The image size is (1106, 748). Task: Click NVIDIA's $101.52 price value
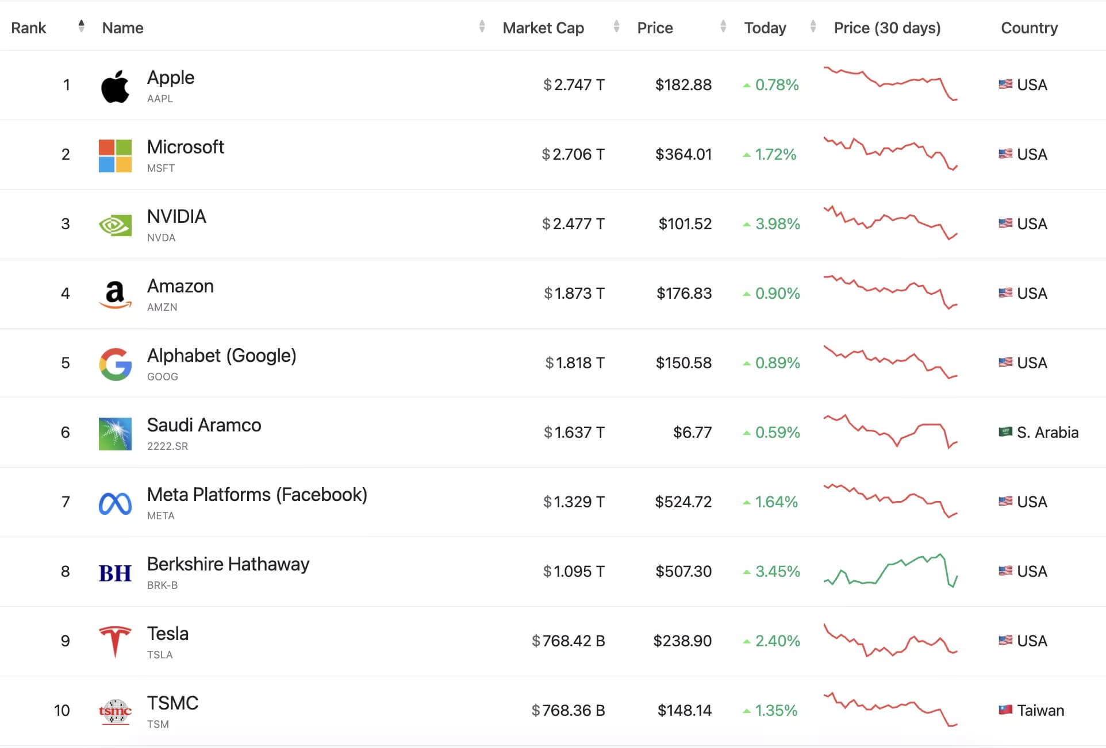685,224
